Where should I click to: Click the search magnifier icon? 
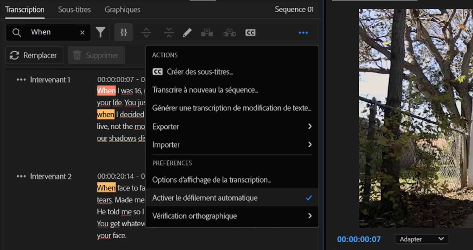(x=17, y=32)
